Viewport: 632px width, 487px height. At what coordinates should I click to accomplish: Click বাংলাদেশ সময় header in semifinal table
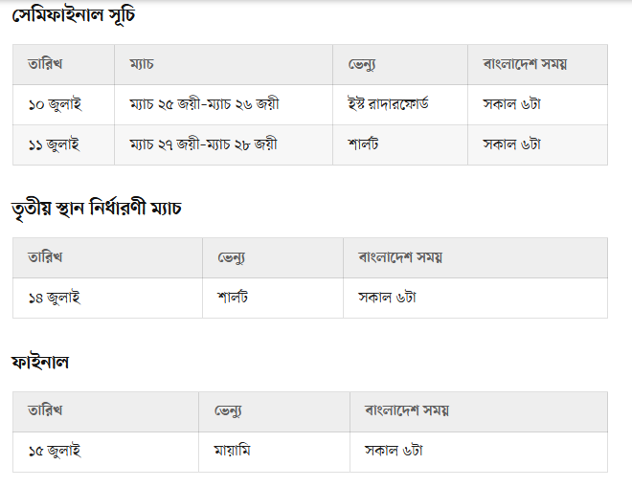coord(538,64)
